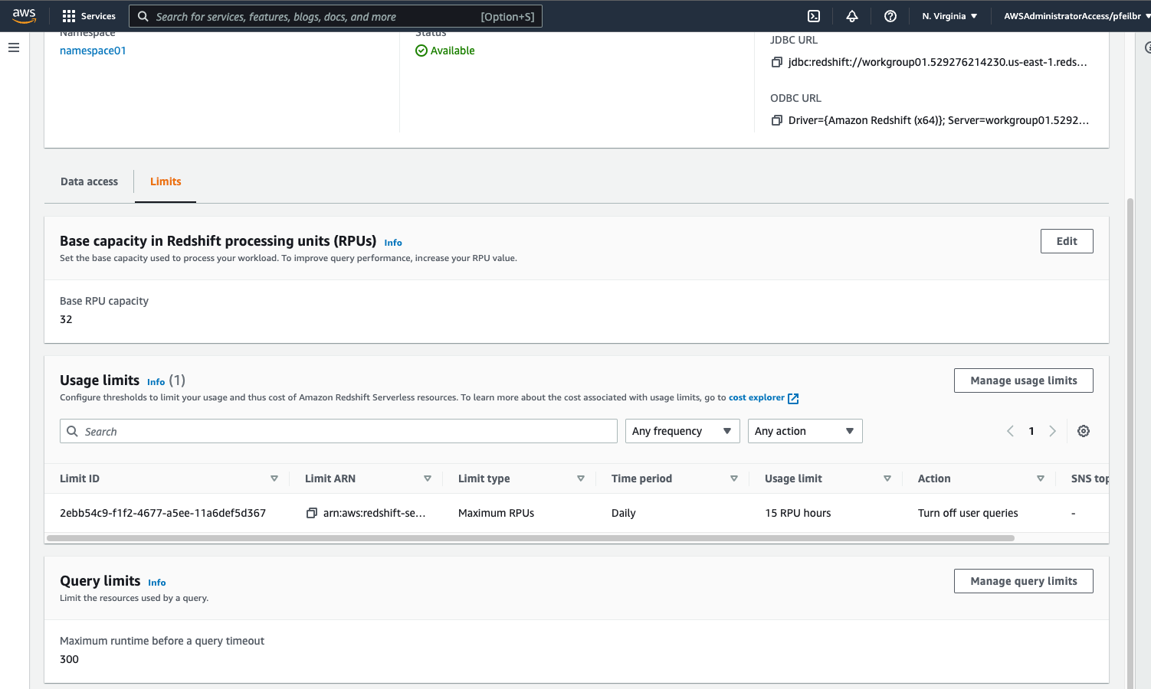Image resolution: width=1151 pixels, height=689 pixels.
Task: Copy the JDBC URL
Action: coord(777,62)
